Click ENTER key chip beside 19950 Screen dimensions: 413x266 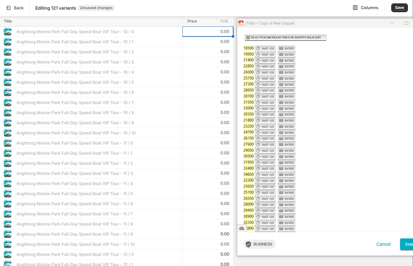tap(286, 55)
